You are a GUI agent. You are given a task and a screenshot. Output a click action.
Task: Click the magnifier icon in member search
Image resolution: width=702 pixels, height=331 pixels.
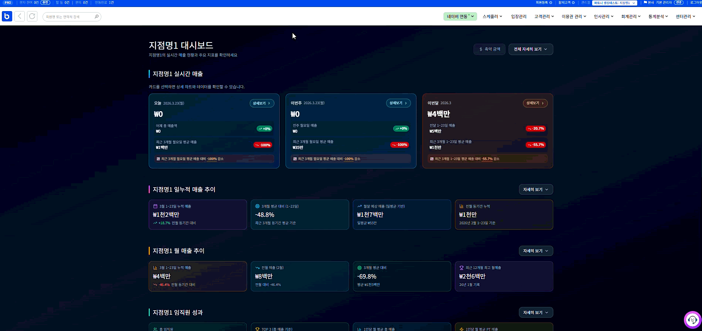[97, 17]
